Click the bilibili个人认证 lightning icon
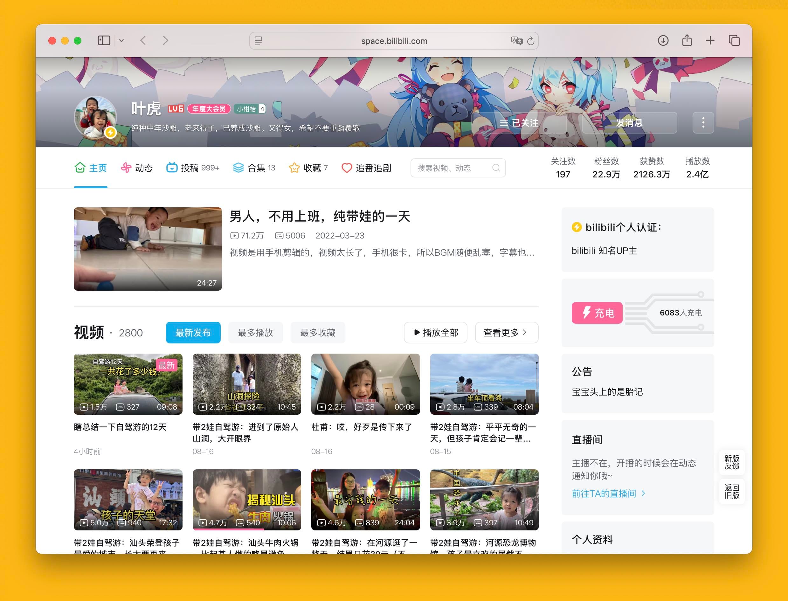 (577, 227)
